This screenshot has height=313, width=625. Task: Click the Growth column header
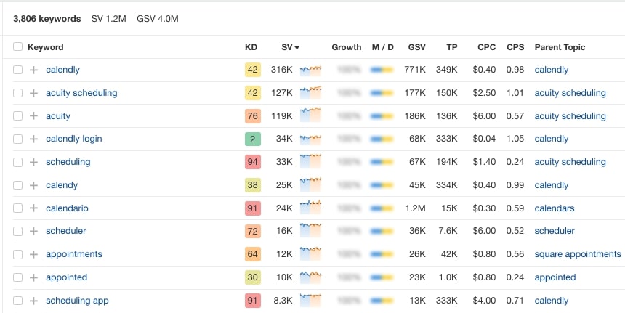point(346,47)
